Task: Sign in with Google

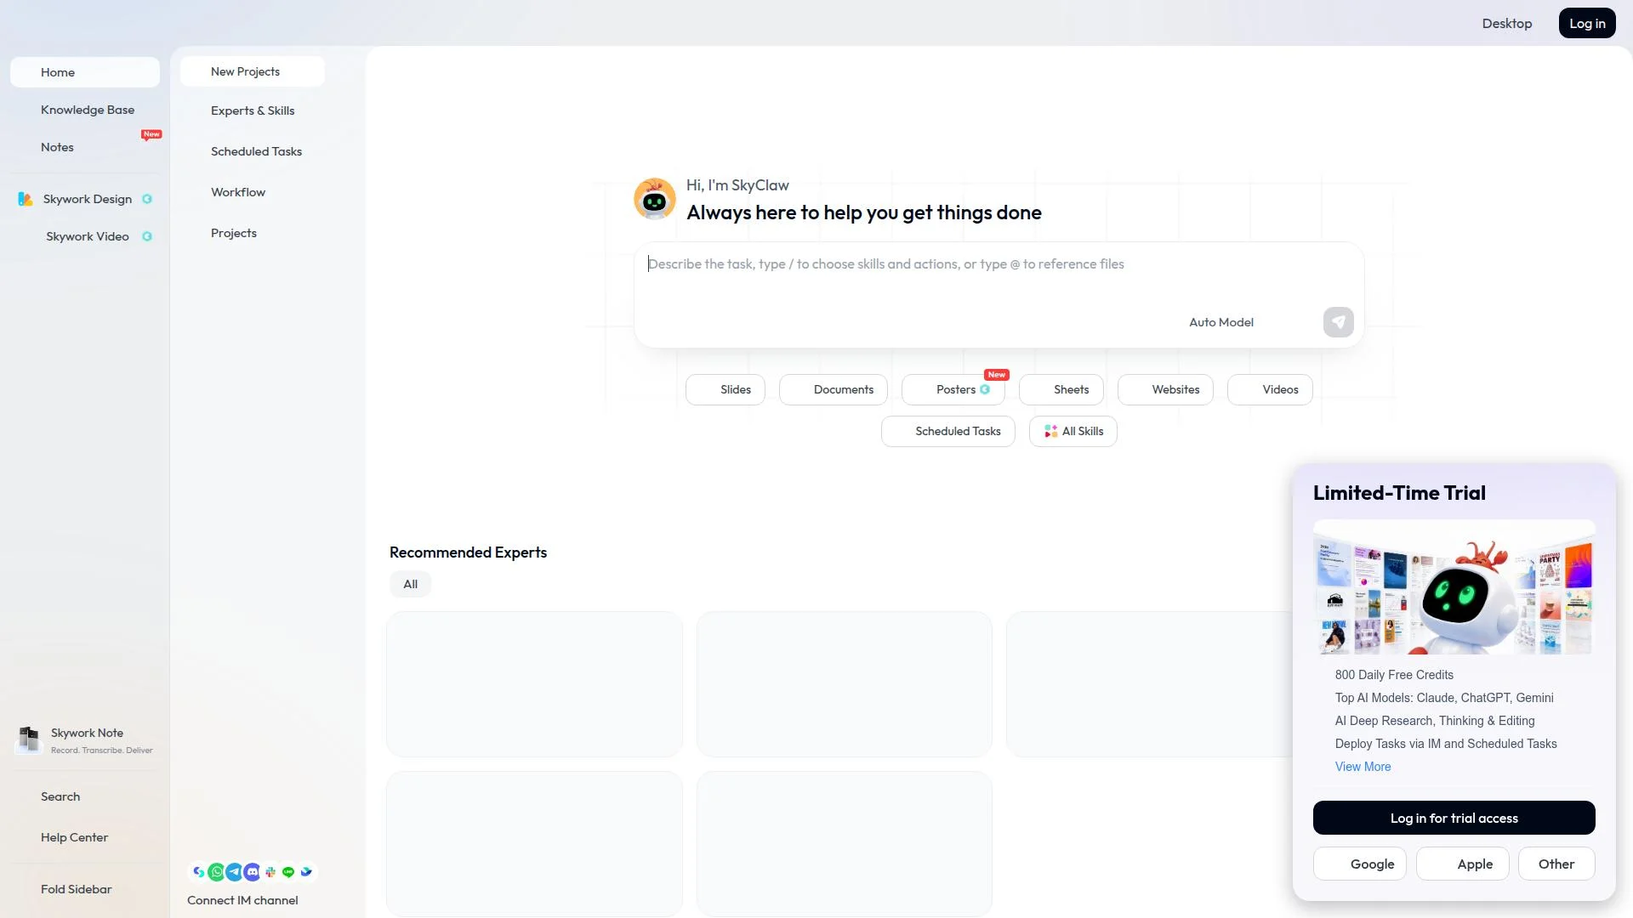Action: 1360,864
